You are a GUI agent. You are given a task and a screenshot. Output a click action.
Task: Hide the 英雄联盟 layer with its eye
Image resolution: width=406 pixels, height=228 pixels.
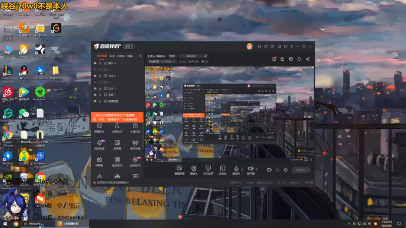[x=95, y=101]
